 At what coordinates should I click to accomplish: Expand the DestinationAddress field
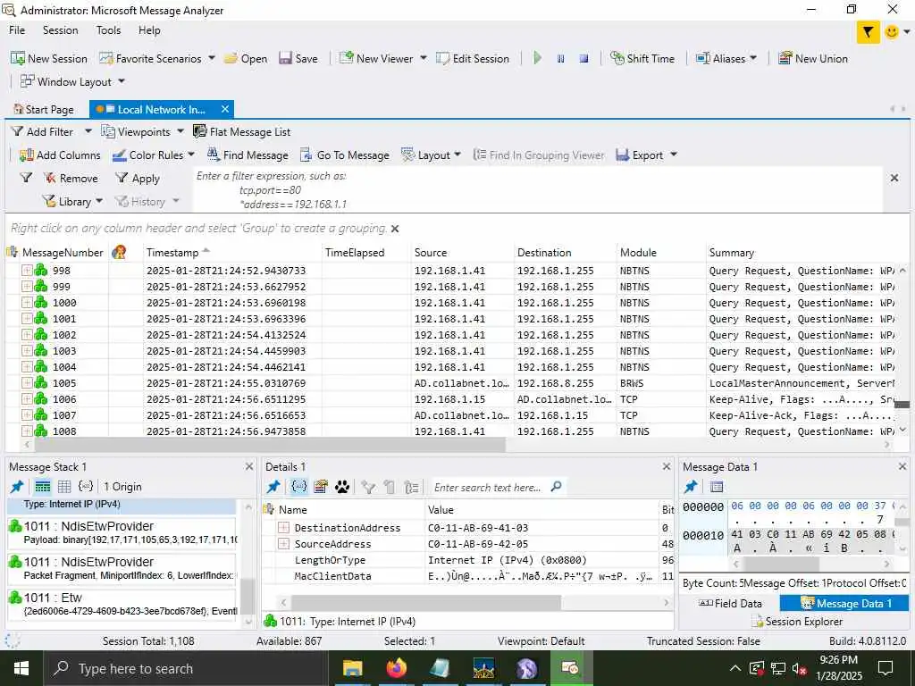(x=283, y=527)
